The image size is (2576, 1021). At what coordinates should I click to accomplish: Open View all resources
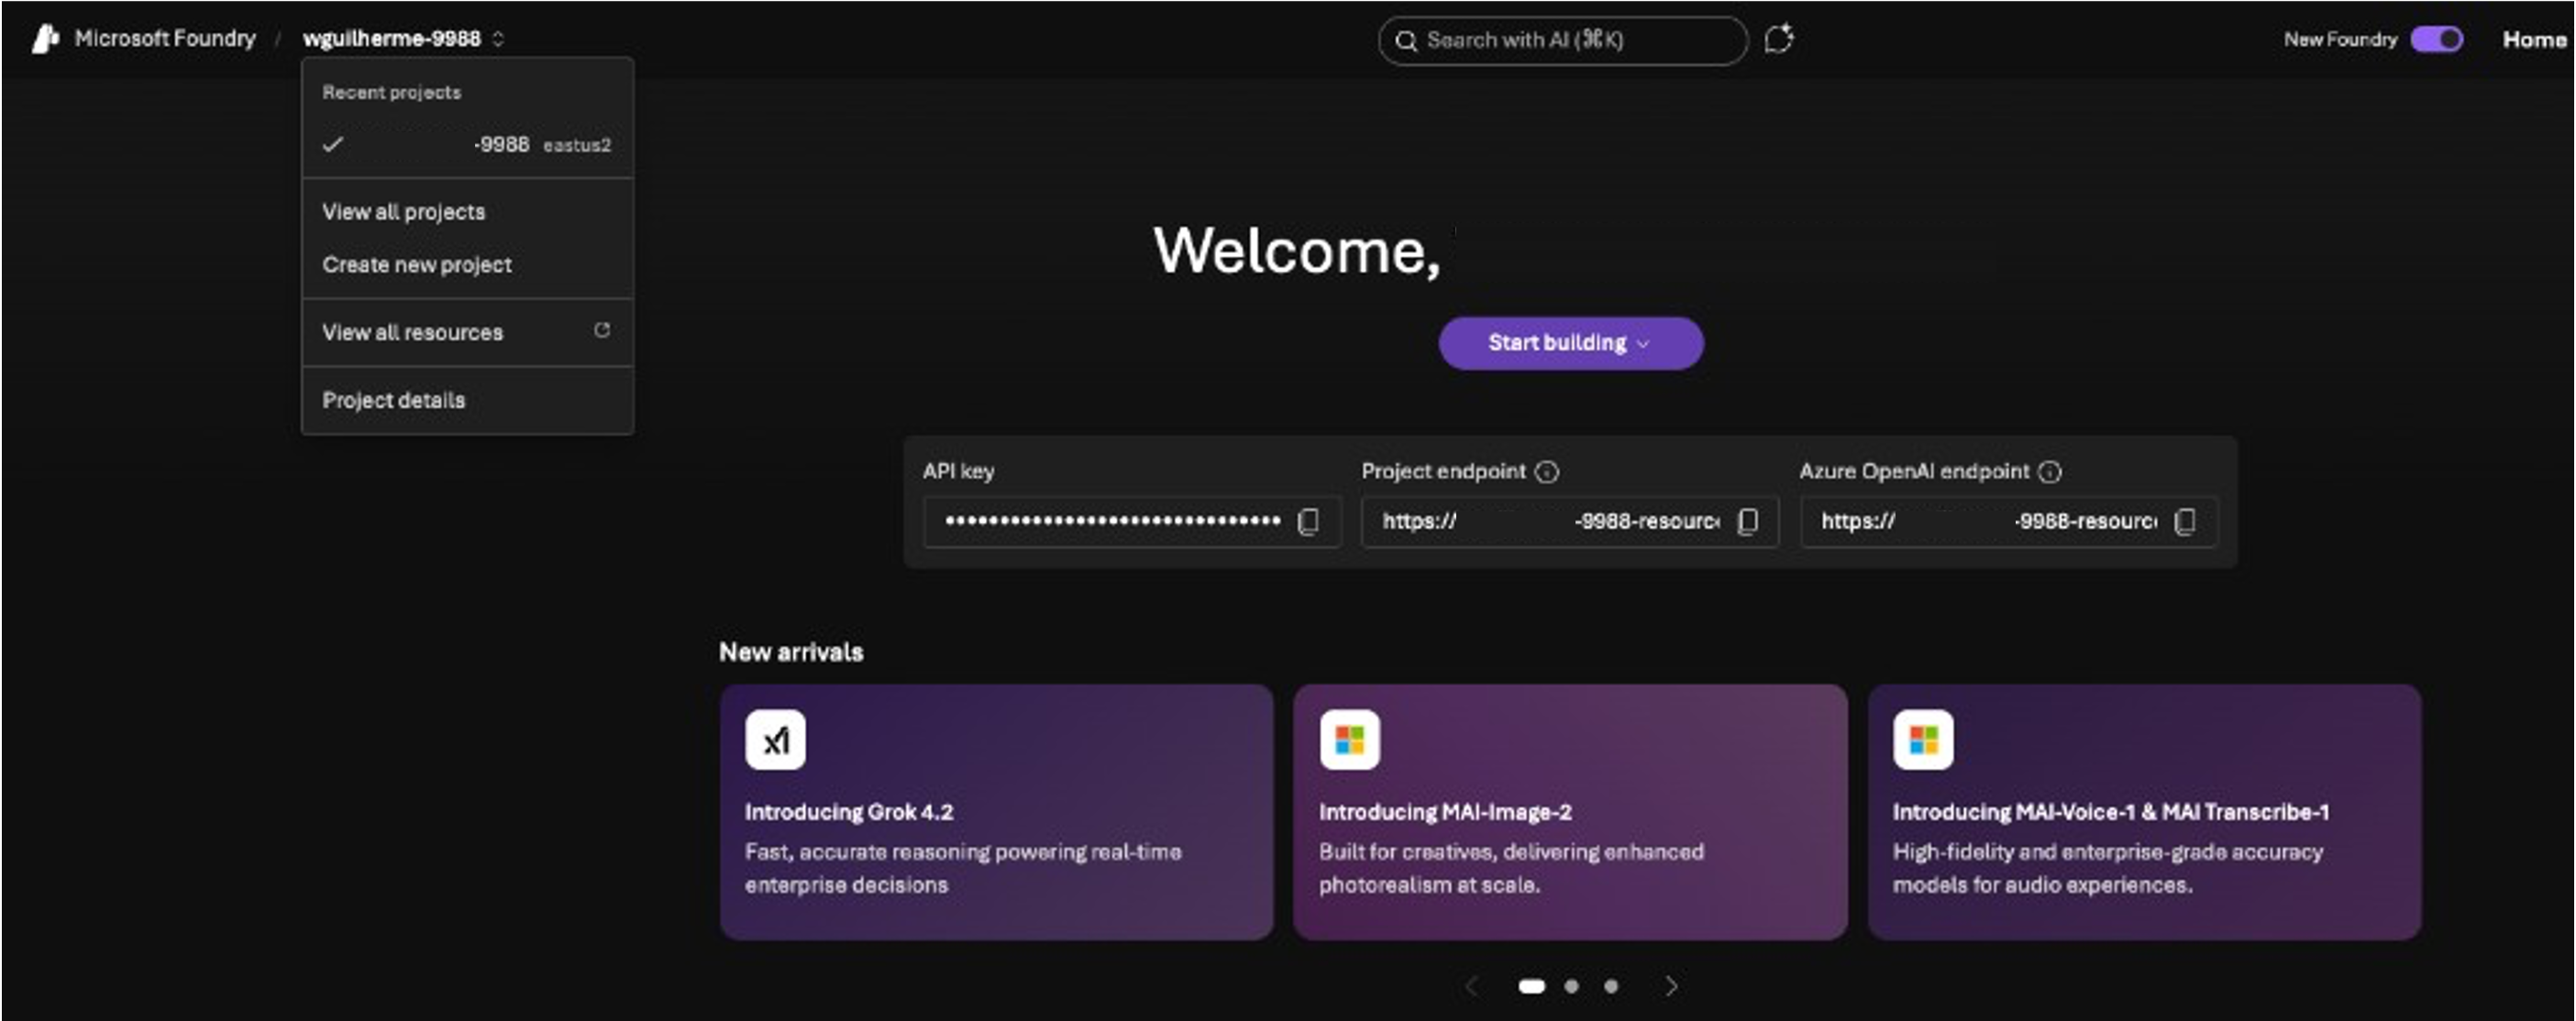(467, 332)
